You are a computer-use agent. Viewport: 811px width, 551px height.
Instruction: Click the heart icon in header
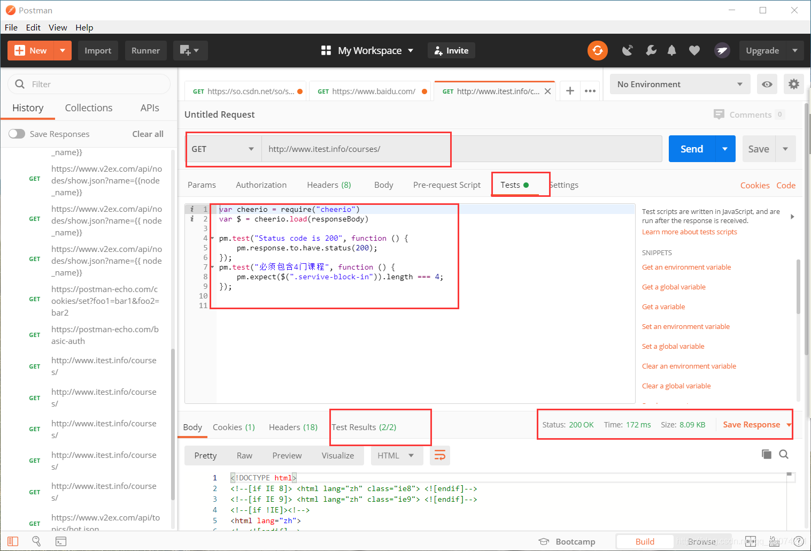[x=694, y=50]
